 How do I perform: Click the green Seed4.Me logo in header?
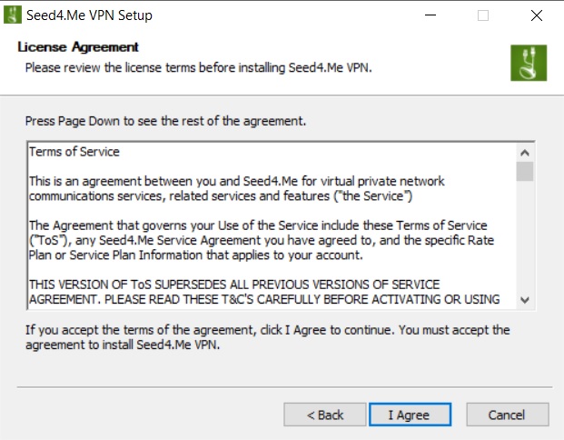pos(525,63)
